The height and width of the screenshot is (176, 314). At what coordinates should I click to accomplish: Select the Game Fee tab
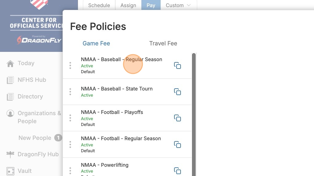coord(96,44)
